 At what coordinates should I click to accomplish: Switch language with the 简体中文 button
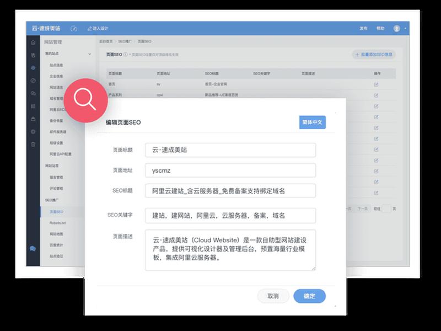[x=313, y=122]
